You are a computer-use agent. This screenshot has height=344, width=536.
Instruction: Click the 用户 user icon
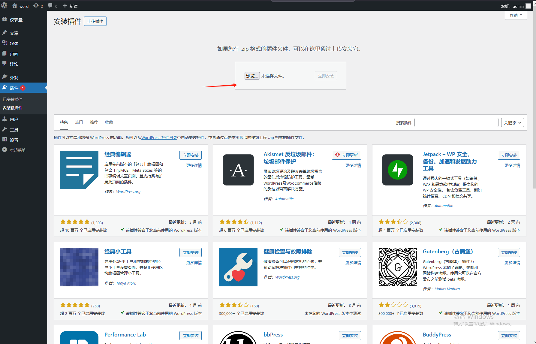(5, 119)
